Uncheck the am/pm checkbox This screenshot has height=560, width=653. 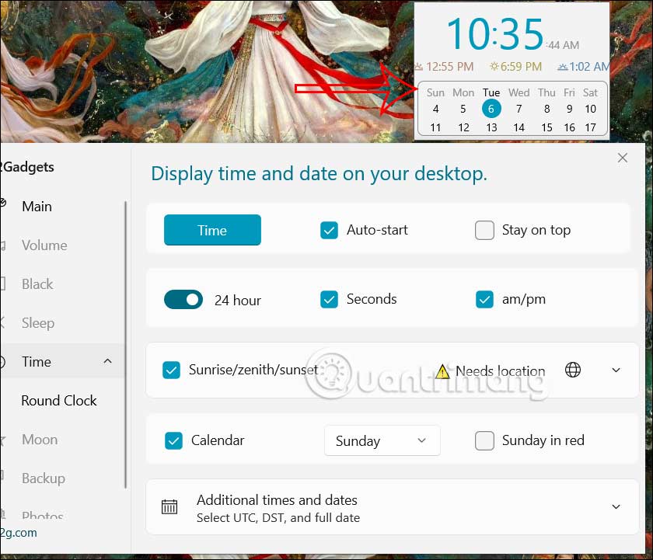point(484,299)
